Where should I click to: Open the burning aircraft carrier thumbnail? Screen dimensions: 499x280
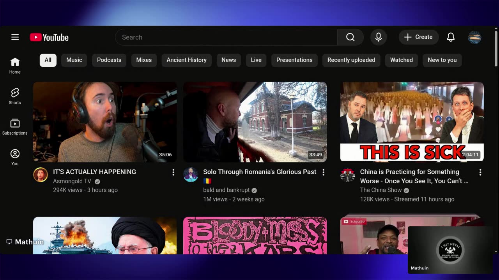pyautogui.click(x=105, y=236)
